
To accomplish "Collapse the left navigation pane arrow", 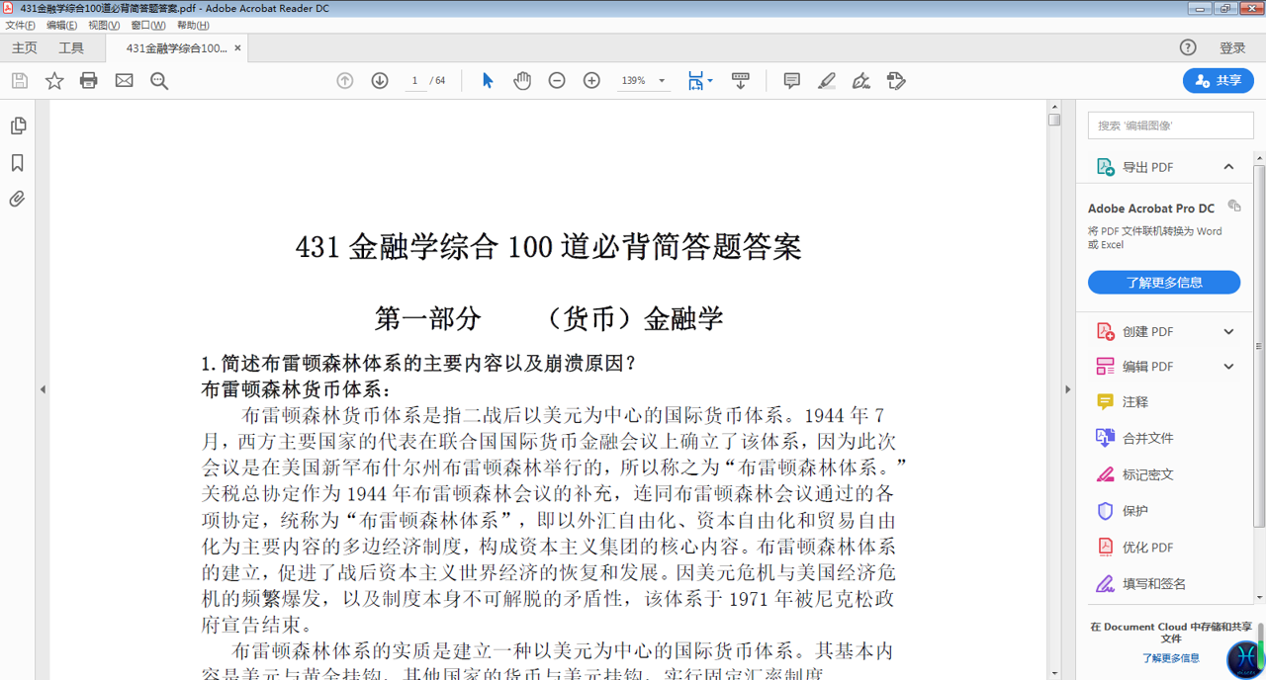I will pos(43,389).
